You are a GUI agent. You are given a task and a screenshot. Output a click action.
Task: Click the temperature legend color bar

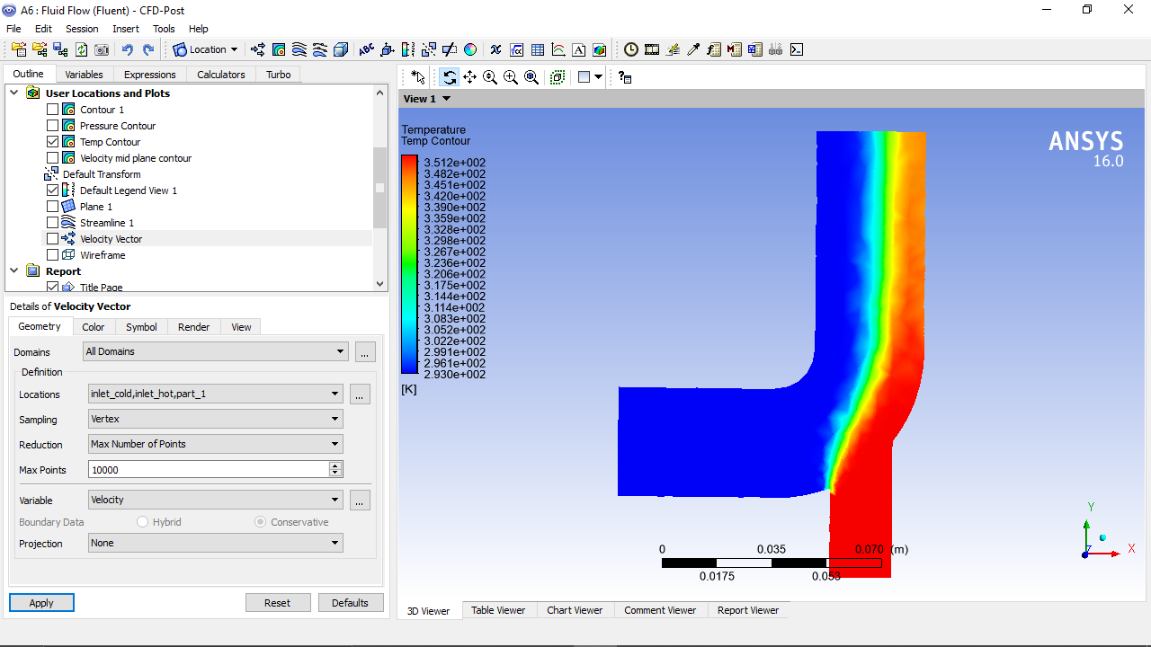[409, 264]
